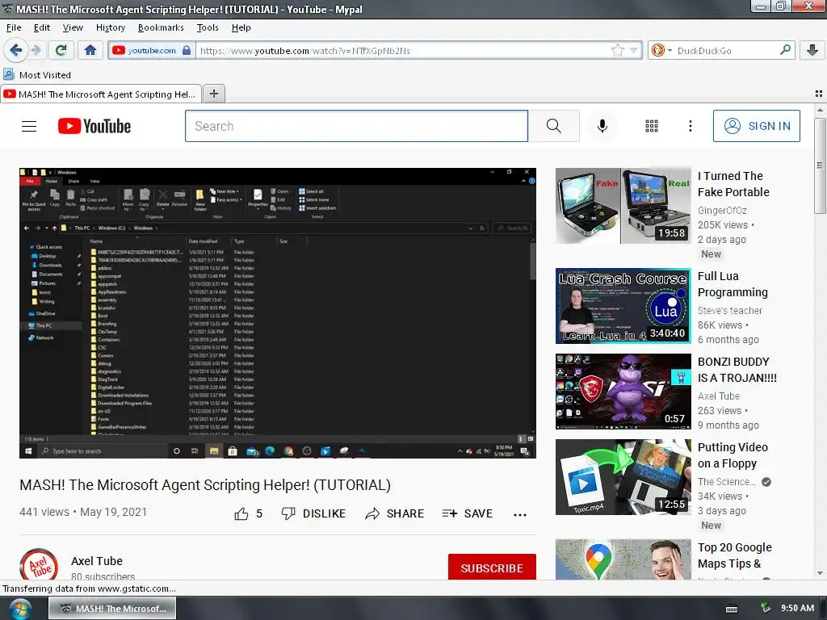Open the File menu
The height and width of the screenshot is (620, 827).
click(x=14, y=27)
